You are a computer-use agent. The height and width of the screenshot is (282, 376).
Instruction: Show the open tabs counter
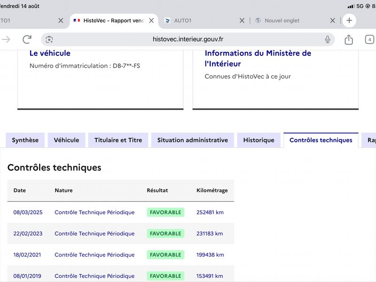coord(369,39)
